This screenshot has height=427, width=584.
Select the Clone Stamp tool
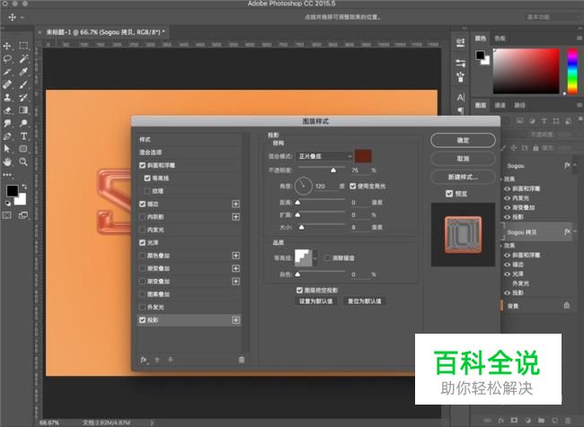(7, 98)
